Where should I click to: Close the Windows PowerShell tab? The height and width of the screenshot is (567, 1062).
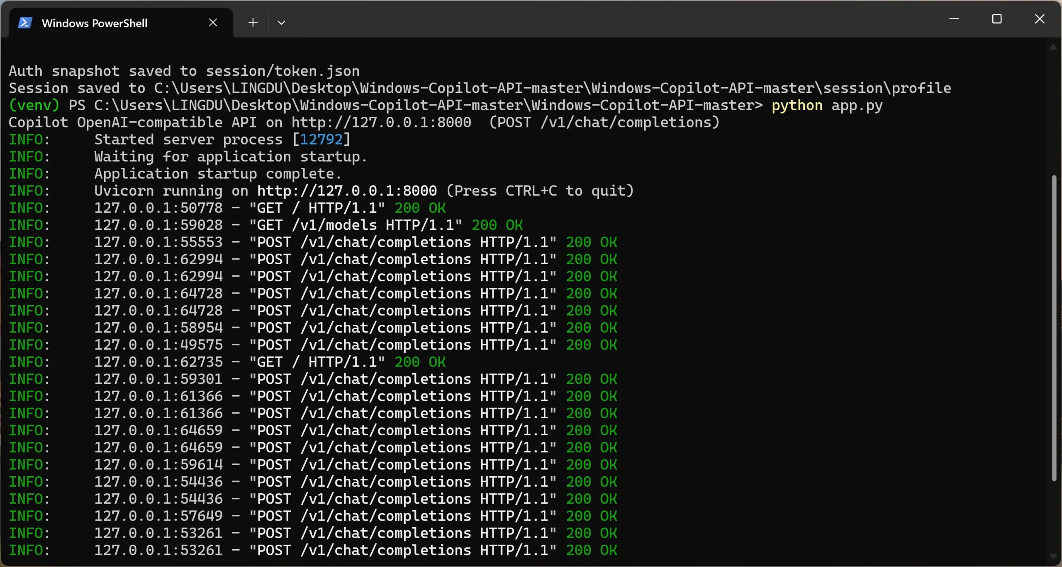(213, 22)
